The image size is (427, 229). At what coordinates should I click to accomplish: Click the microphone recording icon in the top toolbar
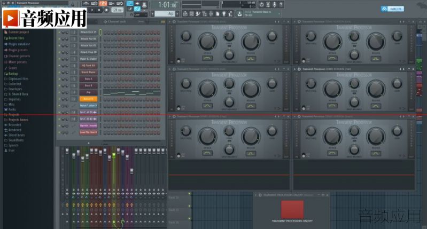click(x=274, y=4)
